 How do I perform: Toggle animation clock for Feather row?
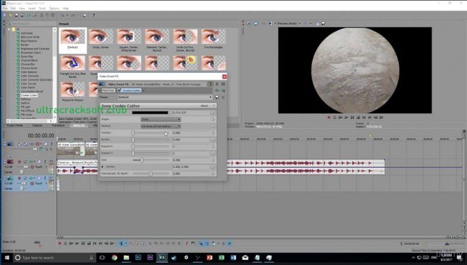(213, 132)
